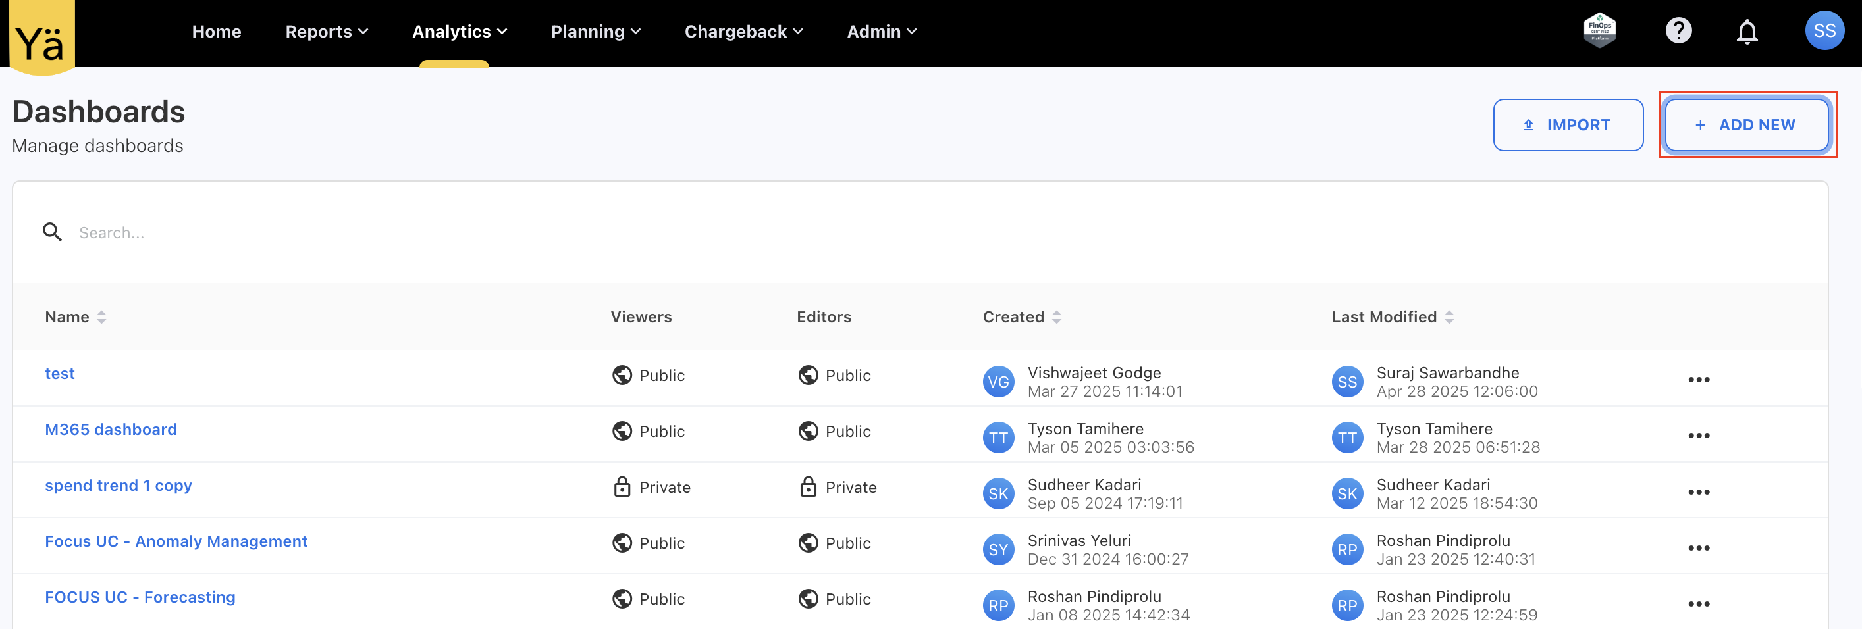Click the search magnifier icon
This screenshot has width=1862, height=629.
(x=52, y=232)
